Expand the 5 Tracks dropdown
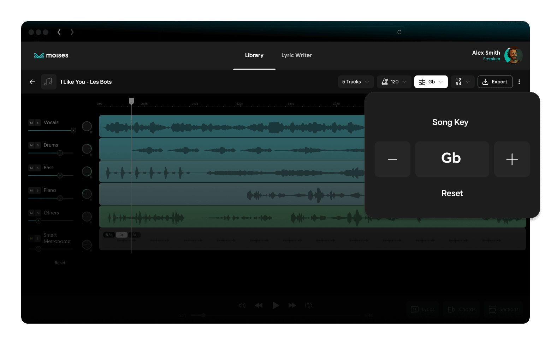Viewport: 551px width, 345px height. 355,82
